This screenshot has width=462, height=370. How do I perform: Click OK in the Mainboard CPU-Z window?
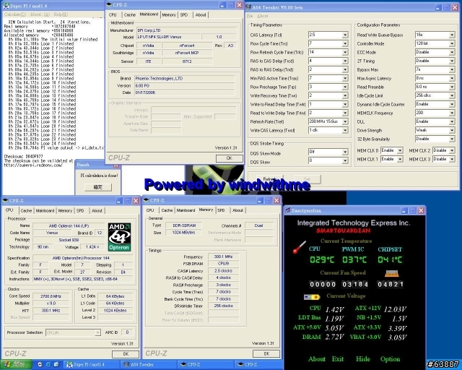(x=230, y=158)
